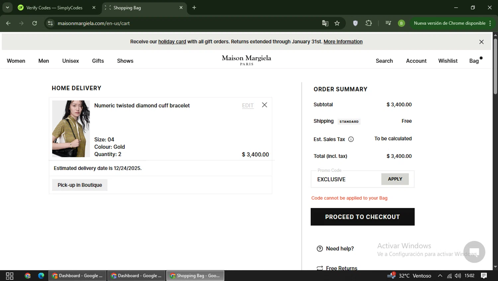Click the scrollbar down arrow

coord(495,267)
